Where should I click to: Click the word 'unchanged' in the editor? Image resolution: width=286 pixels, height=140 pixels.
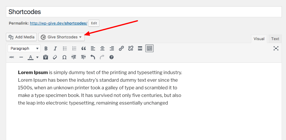(x=156, y=103)
